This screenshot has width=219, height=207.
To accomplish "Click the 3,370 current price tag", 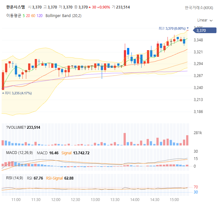I will (205, 30).
